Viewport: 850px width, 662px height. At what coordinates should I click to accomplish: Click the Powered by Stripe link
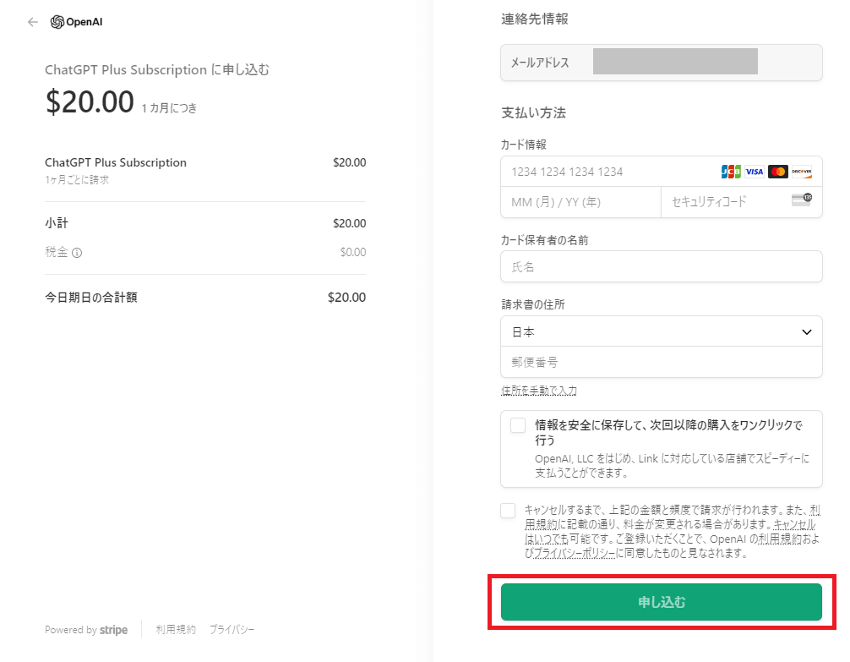(86, 630)
